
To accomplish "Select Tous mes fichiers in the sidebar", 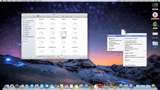I will click(x=28, y=21).
